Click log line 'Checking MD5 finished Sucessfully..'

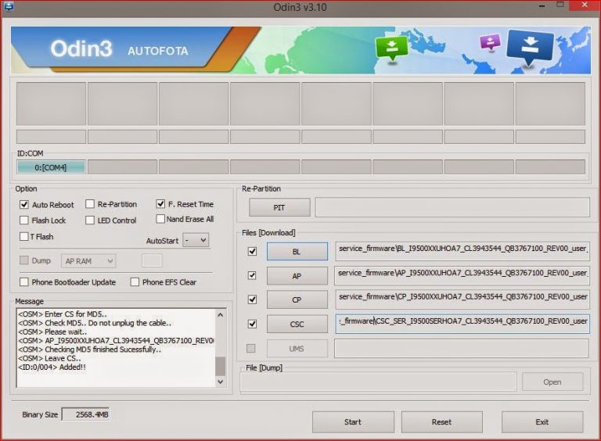89,350
